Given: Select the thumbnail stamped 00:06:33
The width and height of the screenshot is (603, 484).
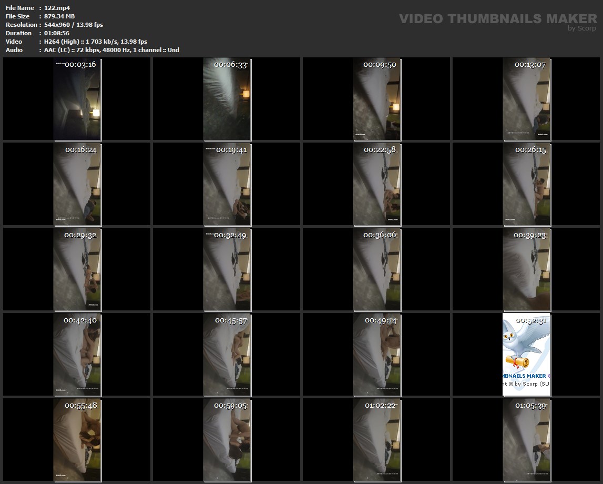Looking at the screenshot, I should (x=227, y=99).
